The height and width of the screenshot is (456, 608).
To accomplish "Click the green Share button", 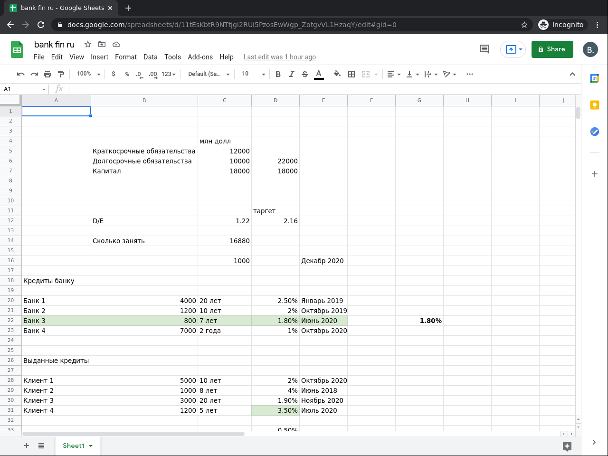I will click(x=552, y=49).
